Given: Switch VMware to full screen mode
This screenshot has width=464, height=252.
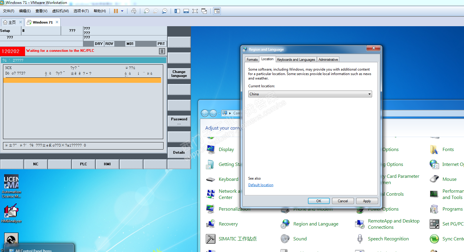Looking at the screenshot, I should [195, 11].
